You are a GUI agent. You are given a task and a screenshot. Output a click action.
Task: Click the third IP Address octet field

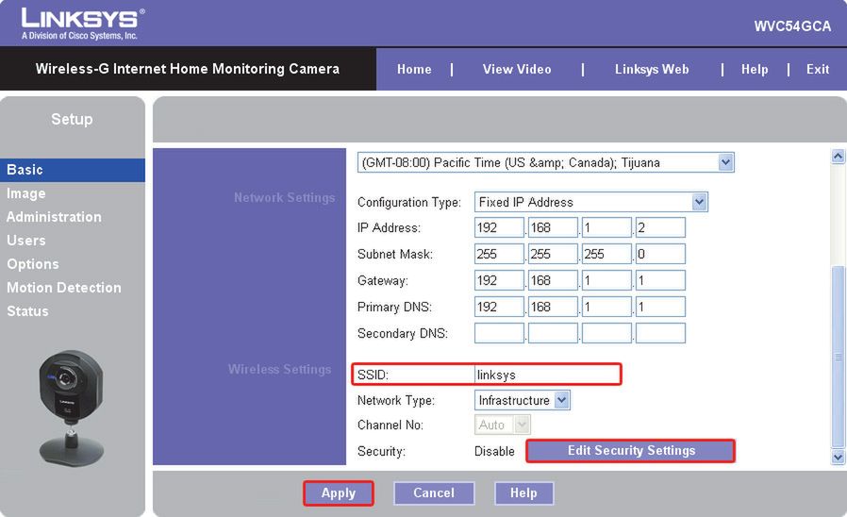tap(606, 227)
